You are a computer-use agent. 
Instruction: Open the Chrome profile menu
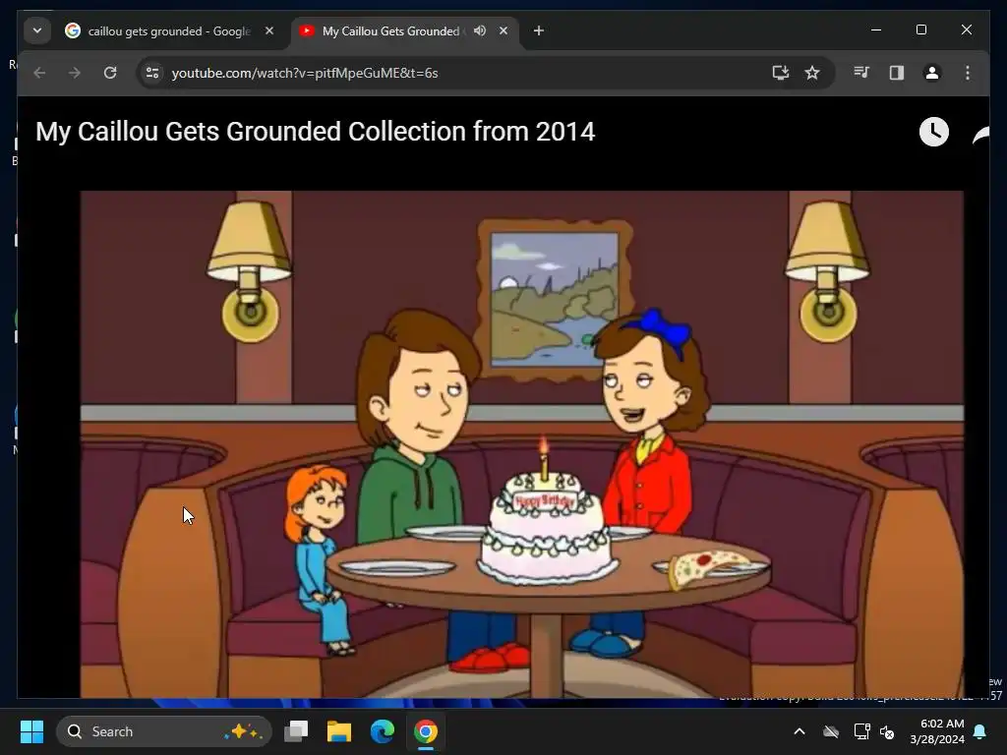click(932, 73)
